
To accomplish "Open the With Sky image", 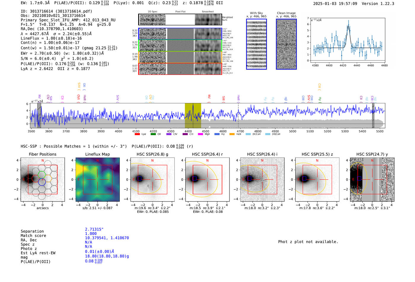I will pyautogui.click(x=256, y=44).
